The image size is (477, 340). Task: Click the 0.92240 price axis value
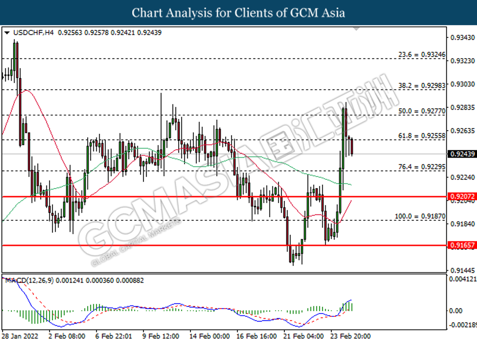tap(463, 177)
